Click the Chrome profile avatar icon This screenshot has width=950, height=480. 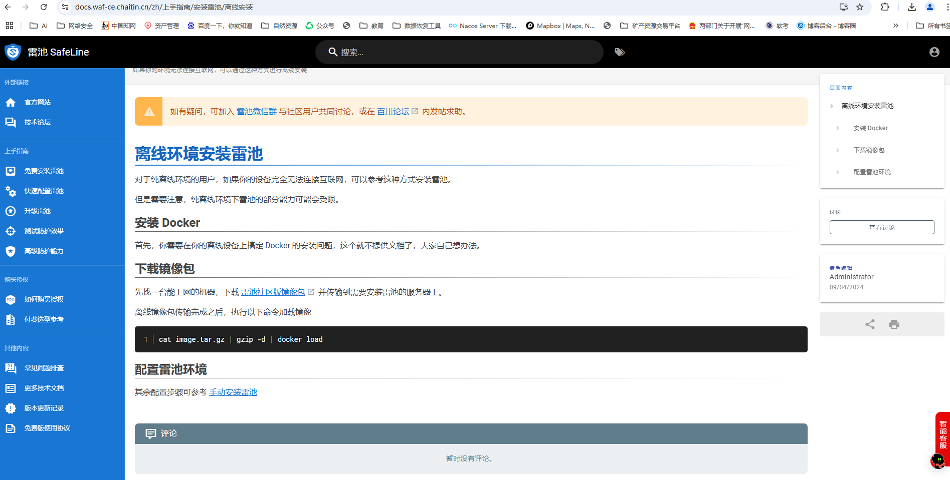930,7
